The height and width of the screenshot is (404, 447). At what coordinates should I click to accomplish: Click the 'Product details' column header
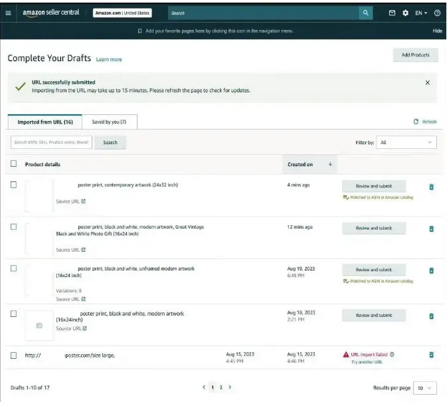pyautogui.click(x=43, y=164)
